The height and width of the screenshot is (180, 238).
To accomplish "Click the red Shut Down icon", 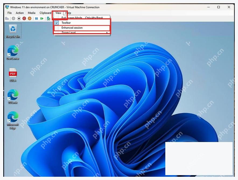I will (24, 18).
